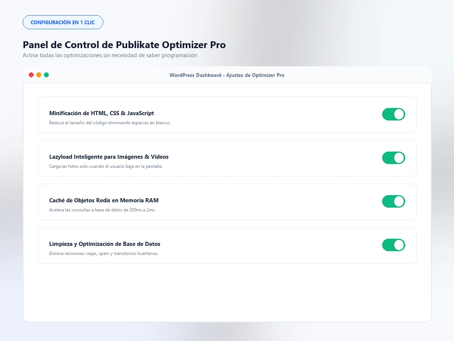Disable Lazyload Inteligente para Imágenes & Videos

point(393,158)
